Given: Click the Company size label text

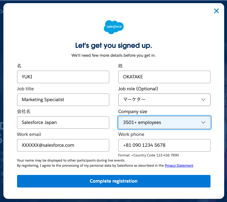Looking at the screenshot, I should pyautogui.click(x=133, y=112).
